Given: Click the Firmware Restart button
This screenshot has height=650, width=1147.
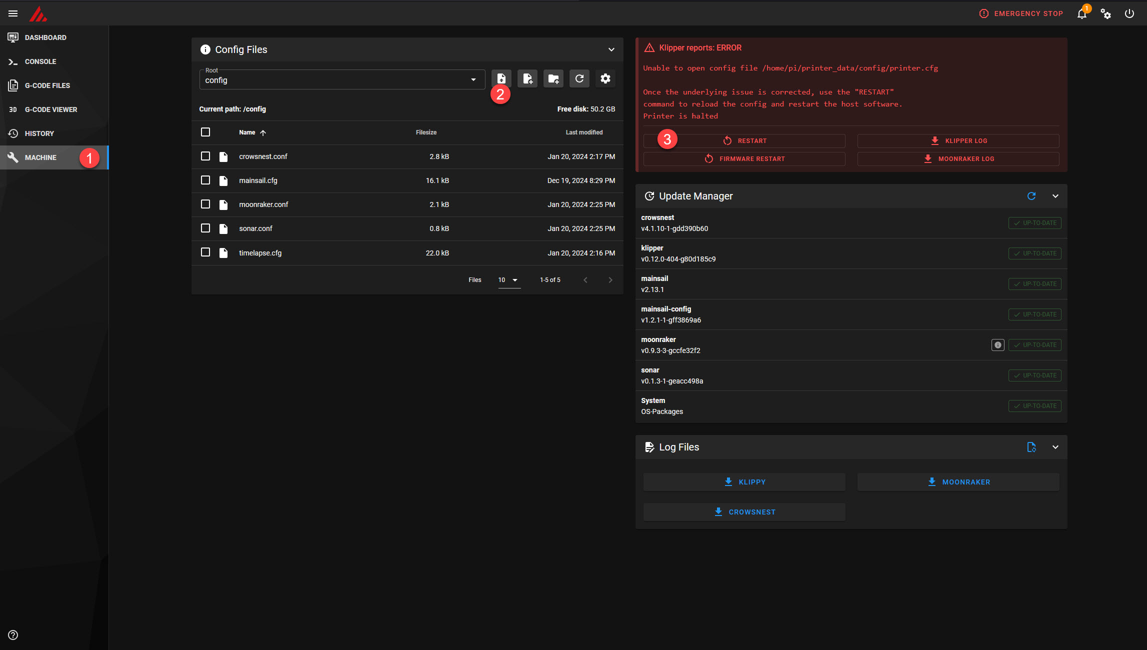Looking at the screenshot, I should click(x=744, y=159).
